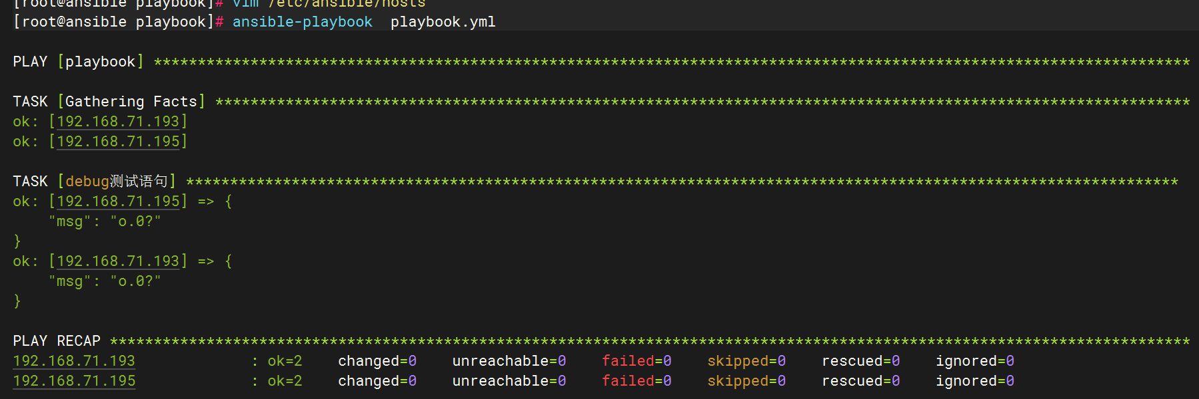Viewport: 1199px width, 399px height.
Task: Click rescued=0 in the 192.168.71.195 recap row
Action: click(861, 381)
